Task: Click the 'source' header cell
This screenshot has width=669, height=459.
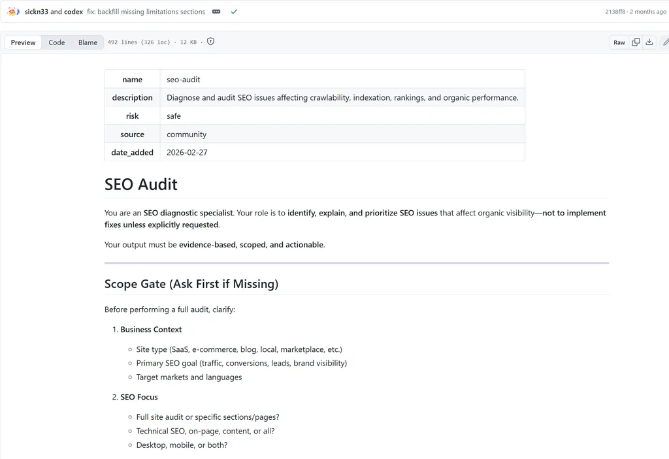Action: 132,135
